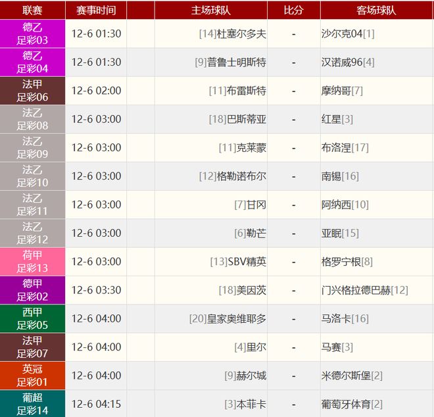Image resolution: width=434 pixels, height=417 pixels.
Task: Select the 主场球队 column header
Action: pyautogui.click(x=210, y=10)
